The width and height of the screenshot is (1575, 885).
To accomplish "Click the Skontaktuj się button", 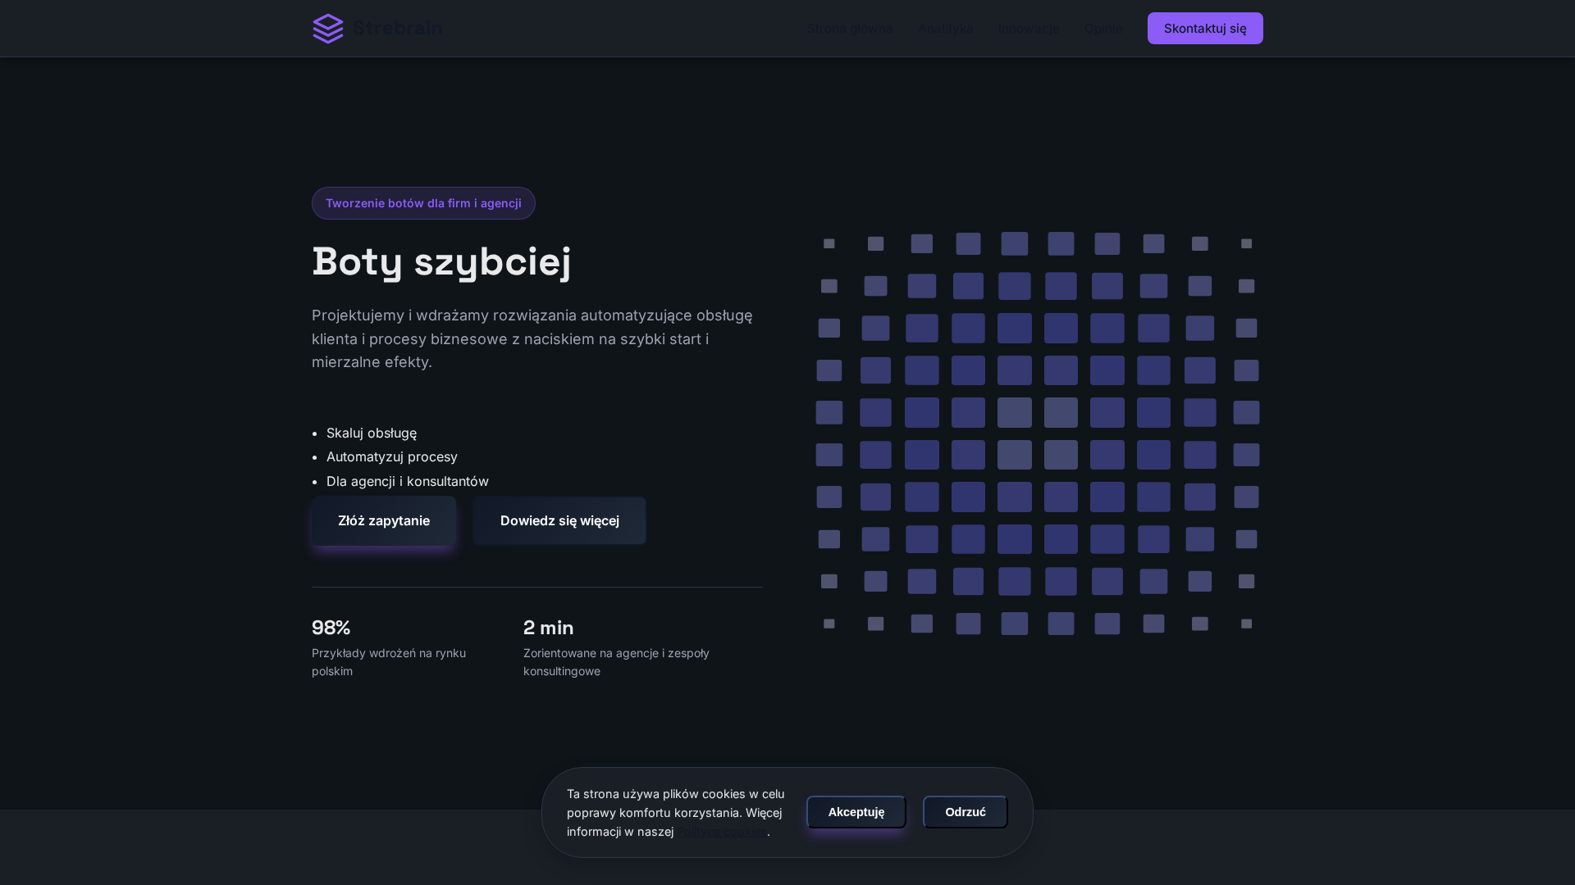I will tap(1205, 28).
